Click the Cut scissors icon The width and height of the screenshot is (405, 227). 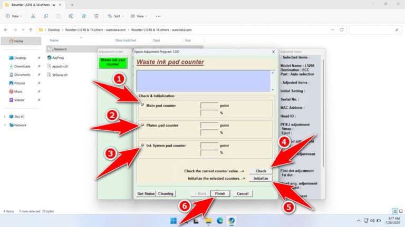[x=33, y=16]
